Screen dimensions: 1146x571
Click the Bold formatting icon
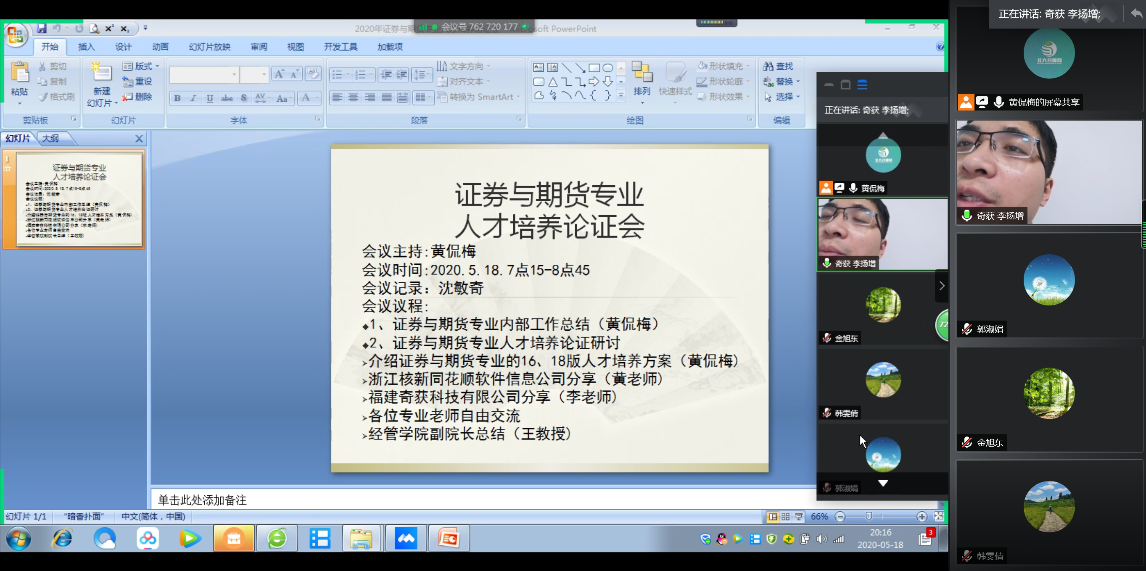click(x=177, y=98)
